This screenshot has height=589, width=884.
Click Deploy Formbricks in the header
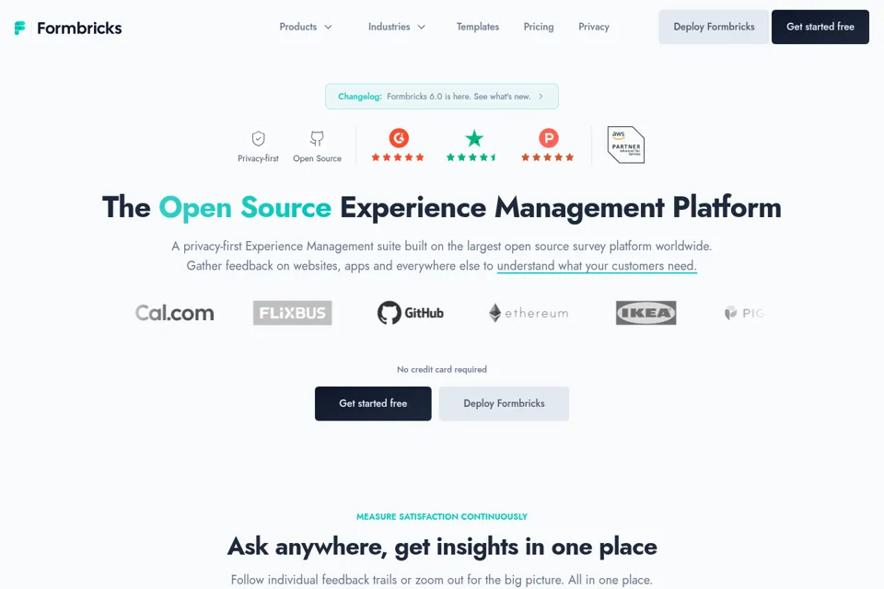tap(714, 27)
